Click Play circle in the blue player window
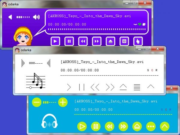 (x=82, y=126)
